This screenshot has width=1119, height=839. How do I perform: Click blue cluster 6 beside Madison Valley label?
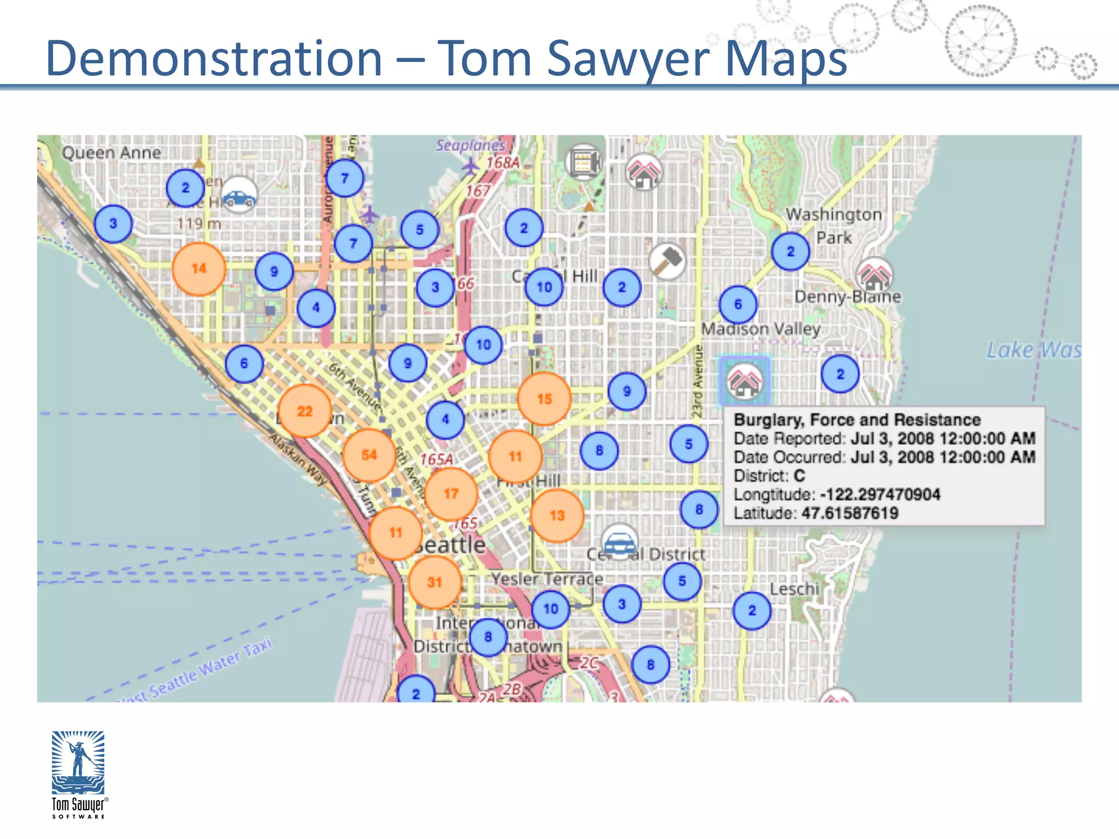pyautogui.click(x=738, y=304)
